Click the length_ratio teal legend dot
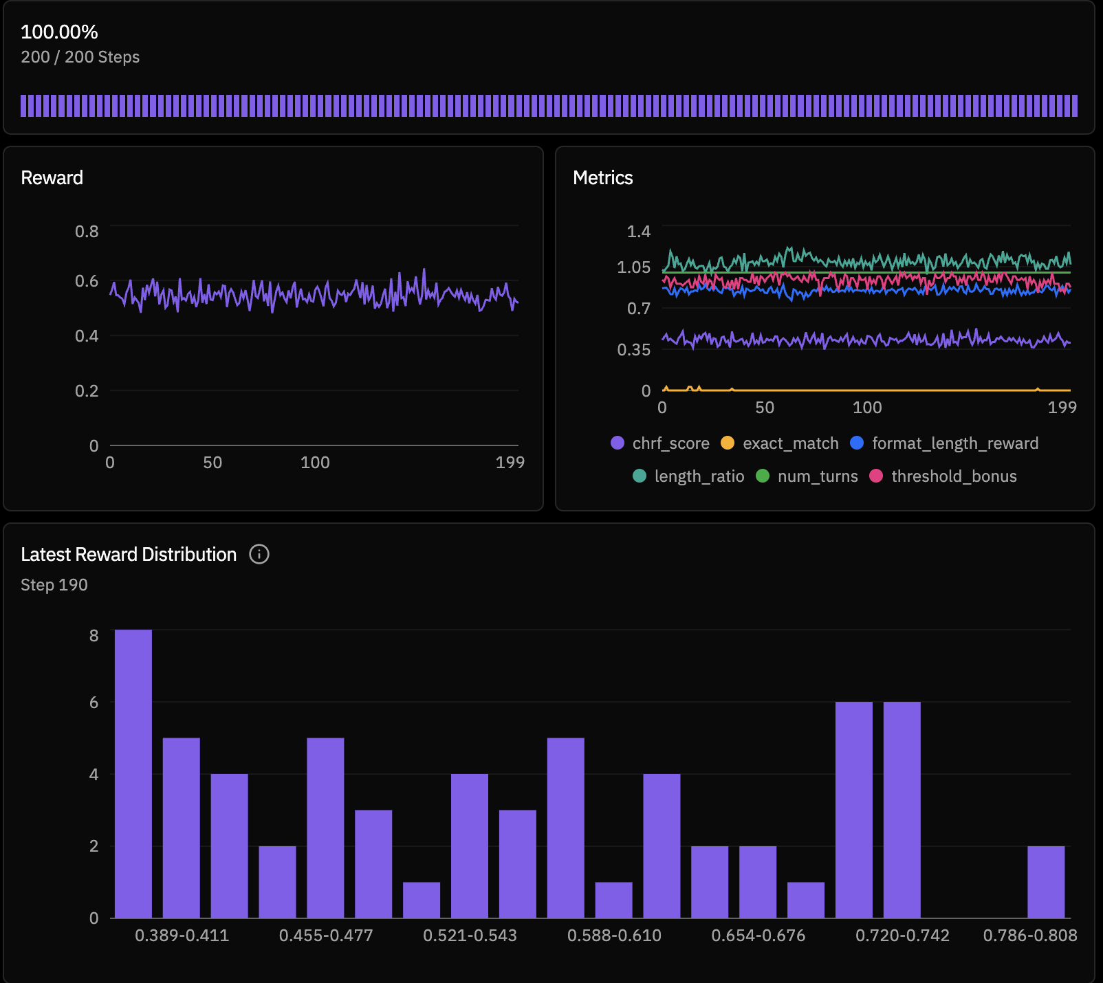The width and height of the screenshot is (1103, 983). pos(640,476)
